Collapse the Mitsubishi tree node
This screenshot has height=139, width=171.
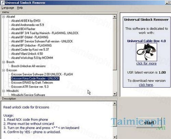(3, 91)
